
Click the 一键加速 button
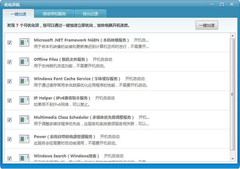pos(207,25)
